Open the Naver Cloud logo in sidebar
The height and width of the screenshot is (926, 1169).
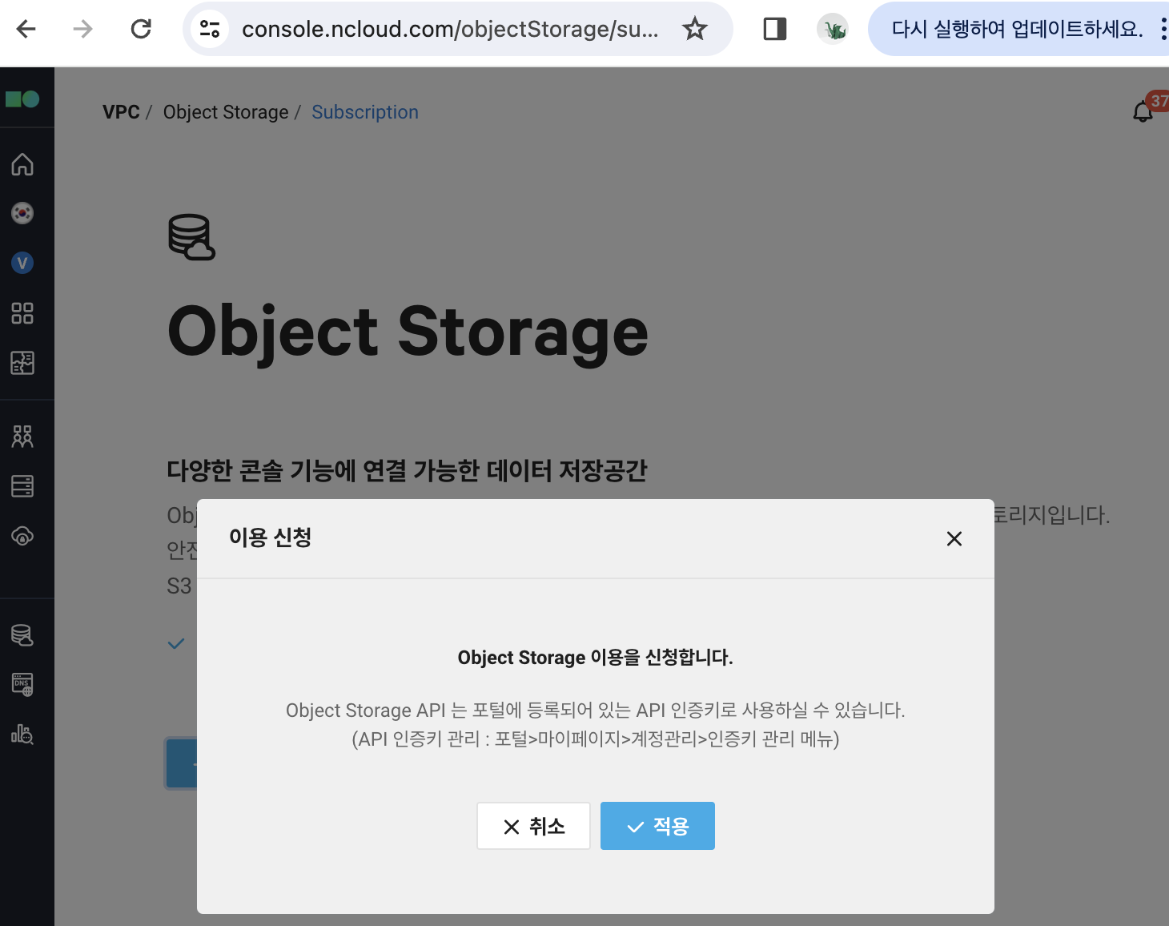[22, 99]
